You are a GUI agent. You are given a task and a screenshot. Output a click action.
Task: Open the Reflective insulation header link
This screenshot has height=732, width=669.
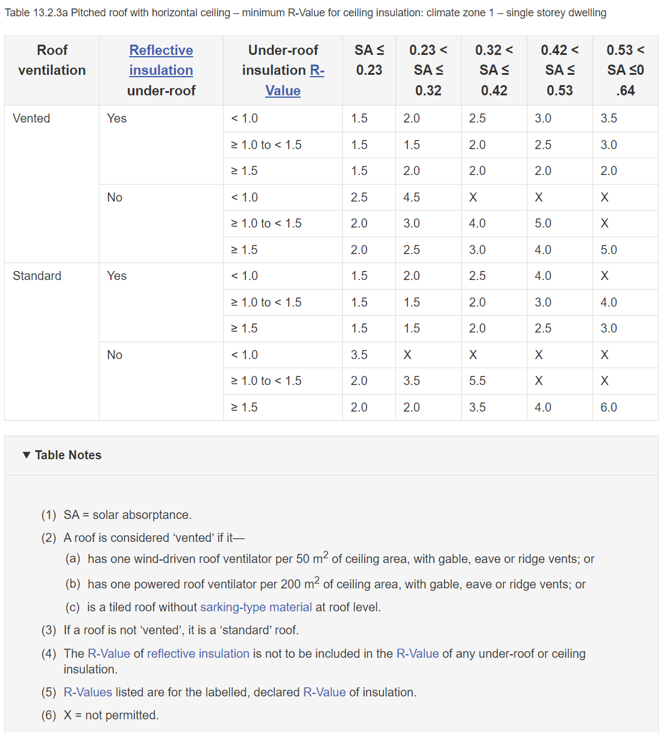[161, 60]
